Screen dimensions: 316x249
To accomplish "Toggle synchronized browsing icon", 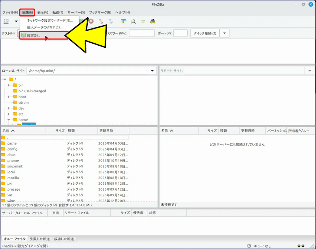I will (x=143, y=21).
